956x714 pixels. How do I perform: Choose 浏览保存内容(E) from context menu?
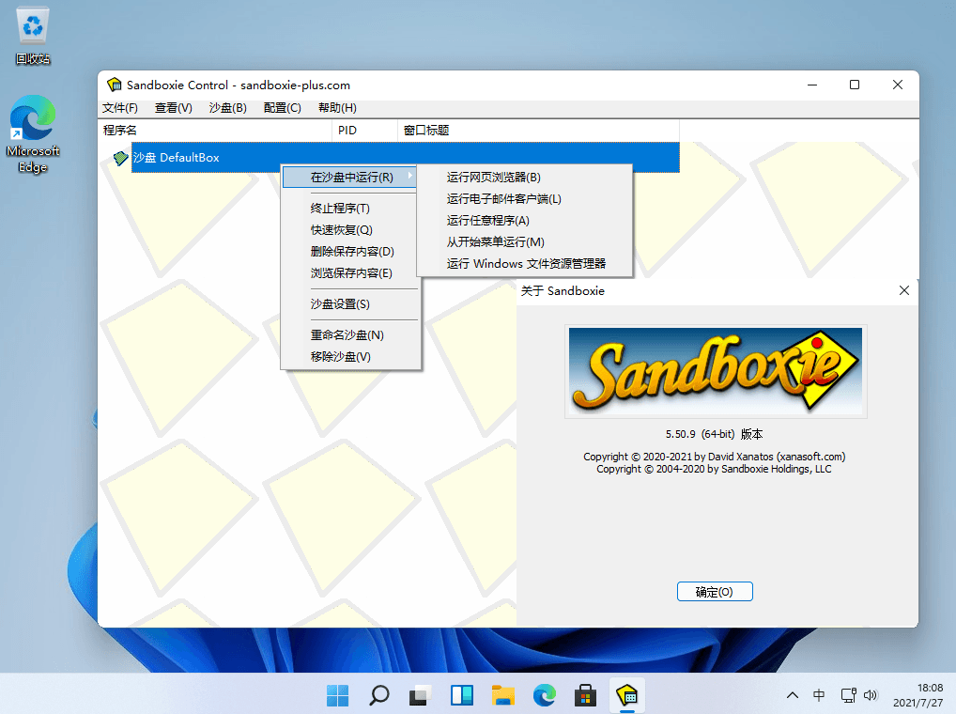(x=350, y=273)
